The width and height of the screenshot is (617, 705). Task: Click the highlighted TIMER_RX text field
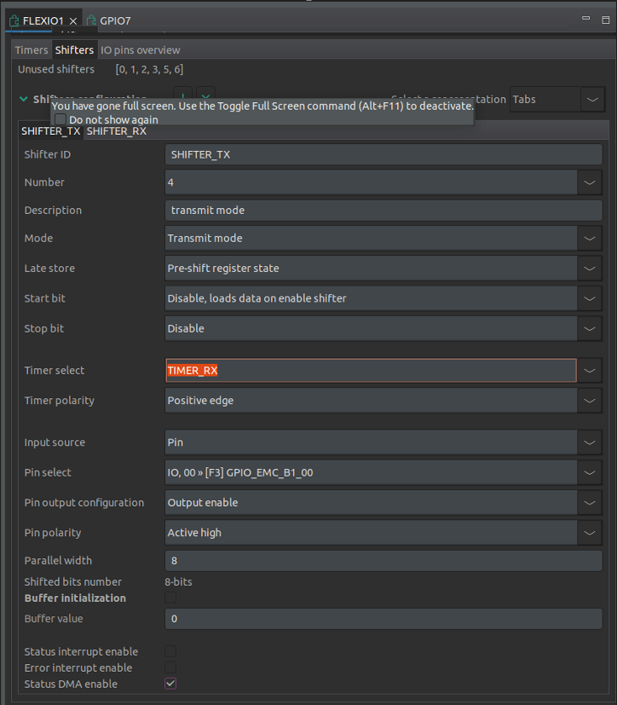(372, 371)
